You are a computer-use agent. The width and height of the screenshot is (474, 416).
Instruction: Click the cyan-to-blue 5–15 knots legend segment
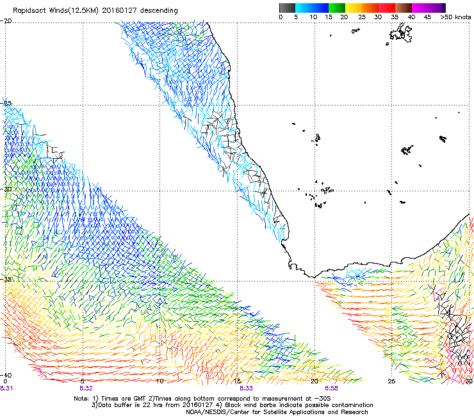pyautogui.click(x=312, y=8)
